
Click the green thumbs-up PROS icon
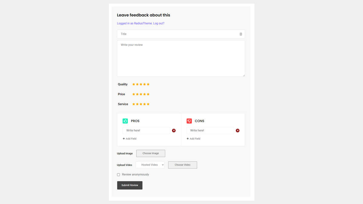pyautogui.click(x=125, y=121)
